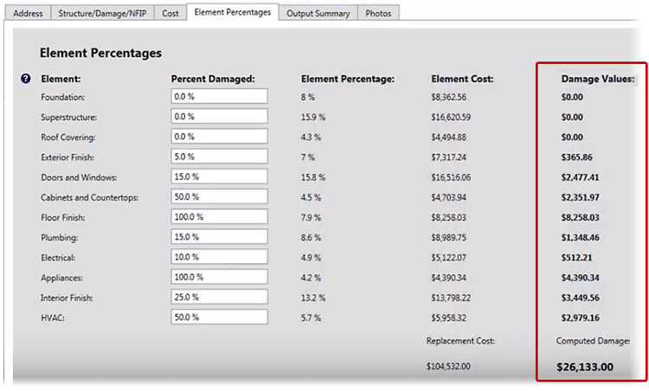Image resolution: width=649 pixels, height=391 pixels.
Task: Click the Element Percentages heading
Action: tap(100, 53)
